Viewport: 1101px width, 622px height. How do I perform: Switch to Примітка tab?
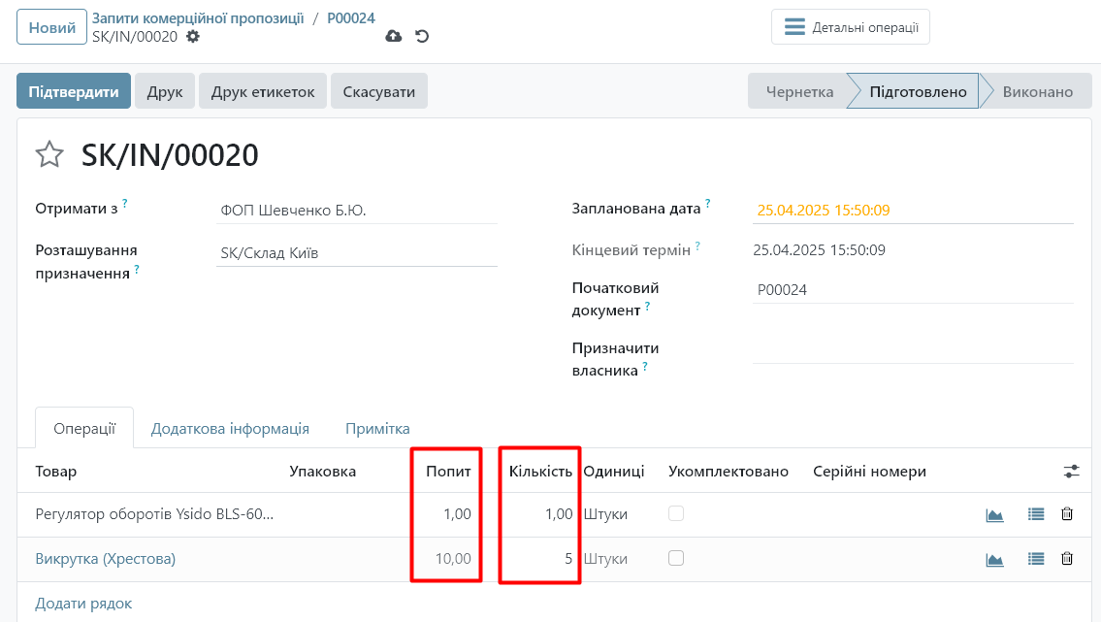(x=377, y=428)
